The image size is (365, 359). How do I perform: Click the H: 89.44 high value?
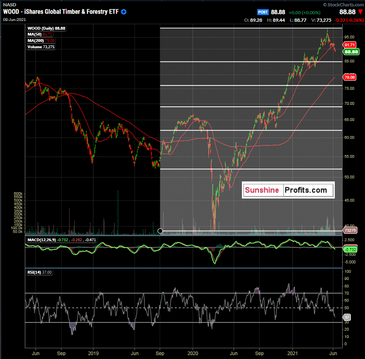[x=276, y=20]
